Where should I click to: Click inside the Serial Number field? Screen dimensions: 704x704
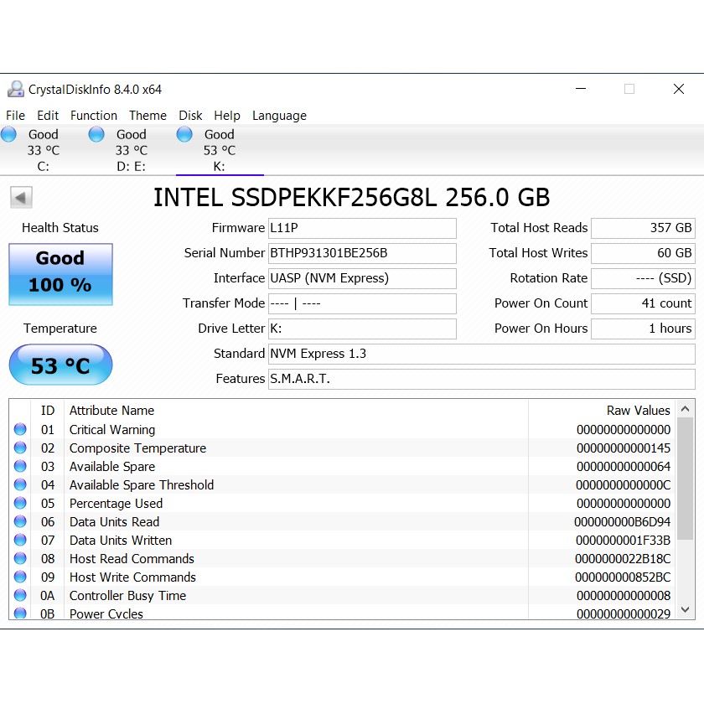coord(360,253)
